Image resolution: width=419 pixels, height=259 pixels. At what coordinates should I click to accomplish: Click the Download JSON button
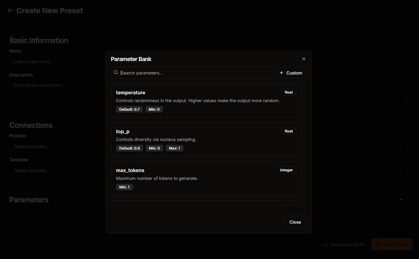(343, 244)
